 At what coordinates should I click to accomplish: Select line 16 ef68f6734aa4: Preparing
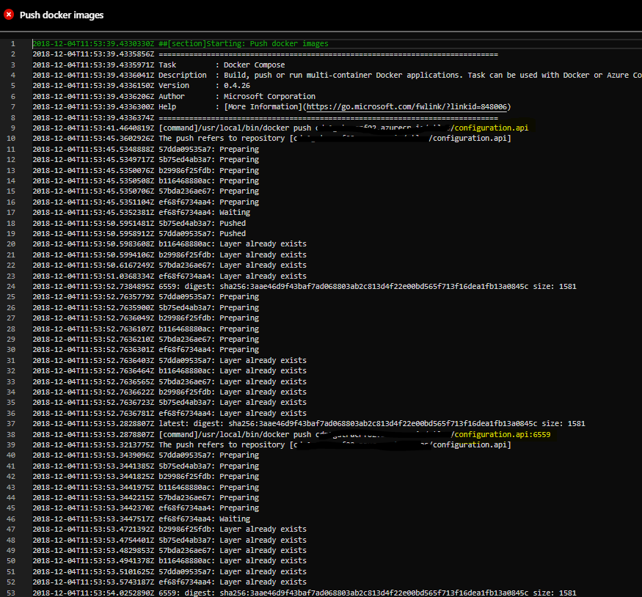click(146, 202)
